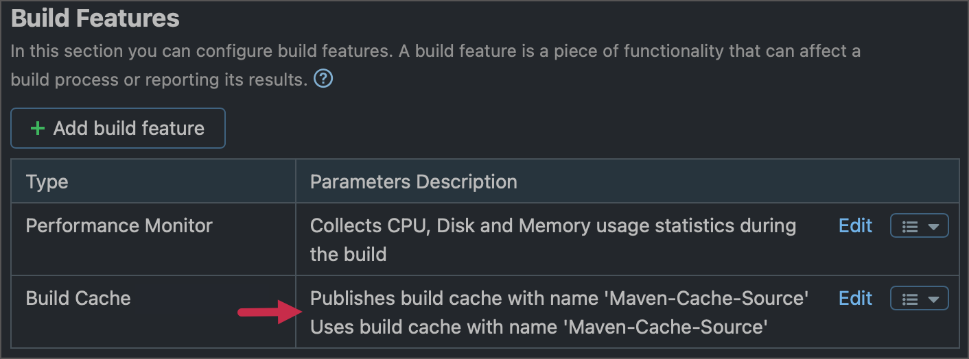Expand the Performance Monitor actions dropdown arrow
Viewport: 969px width, 359px height.
click(933, 226)
